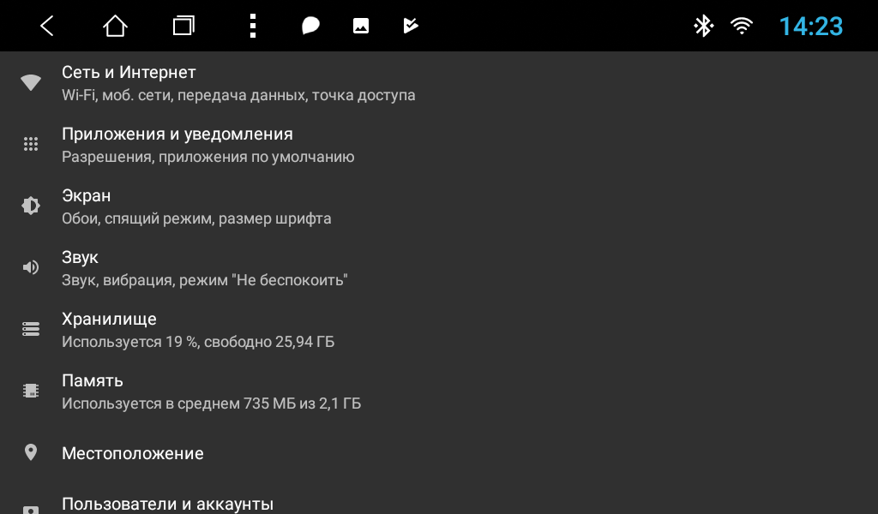Open Хранилище storage settings
This screenshot has height=514, width=878.
point(439,329)
